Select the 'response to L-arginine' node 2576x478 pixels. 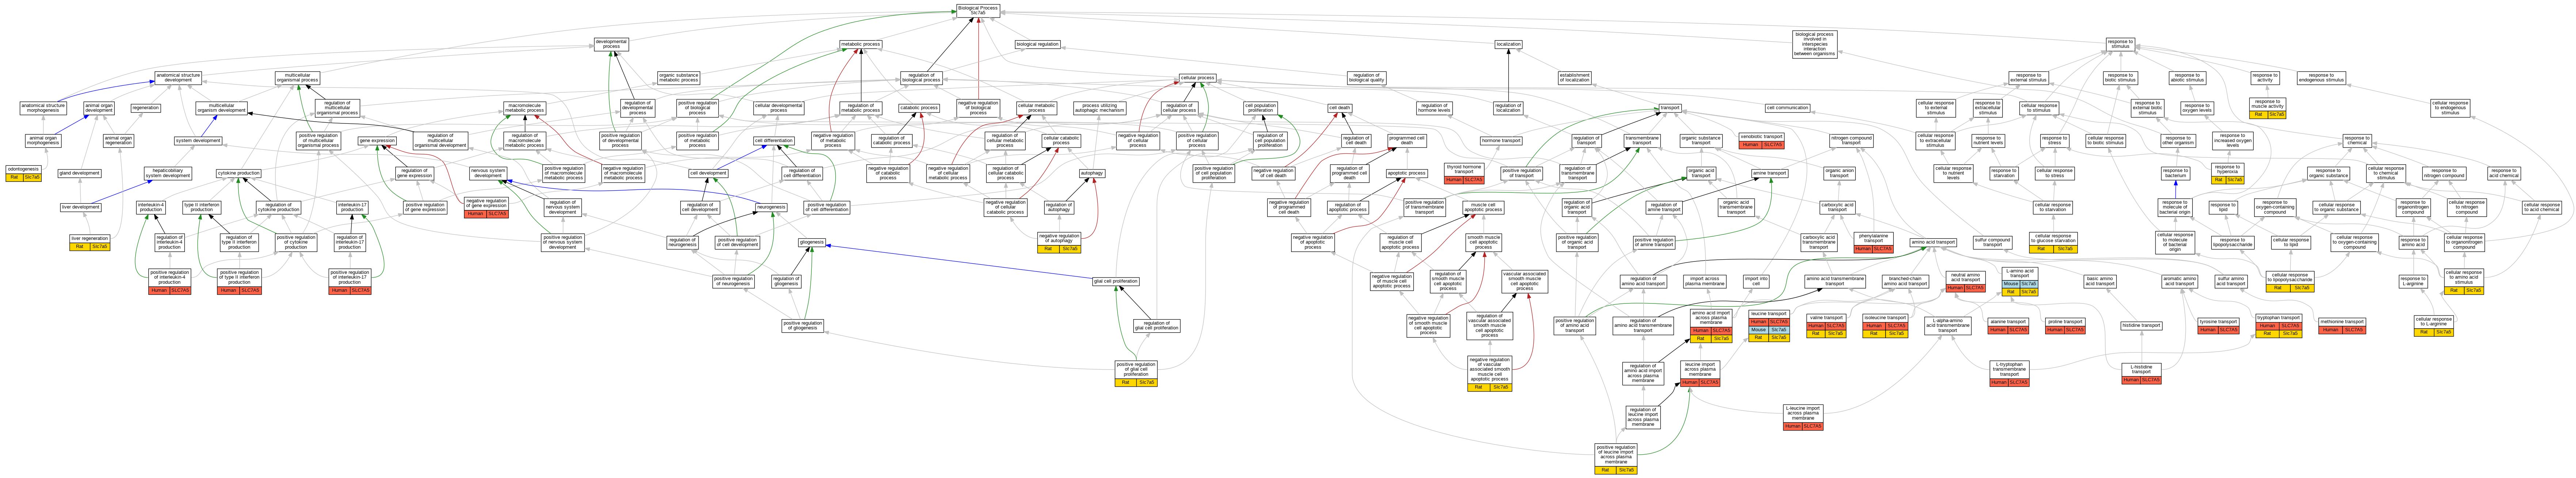tap(2413, 281)
